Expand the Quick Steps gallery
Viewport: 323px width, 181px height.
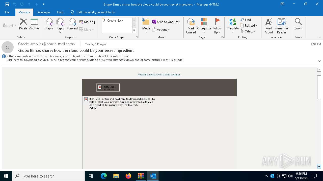[x=134, y=31]
